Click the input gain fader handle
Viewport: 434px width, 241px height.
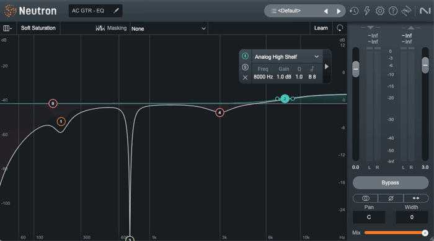pyautogui.click(x=356, y=69)
